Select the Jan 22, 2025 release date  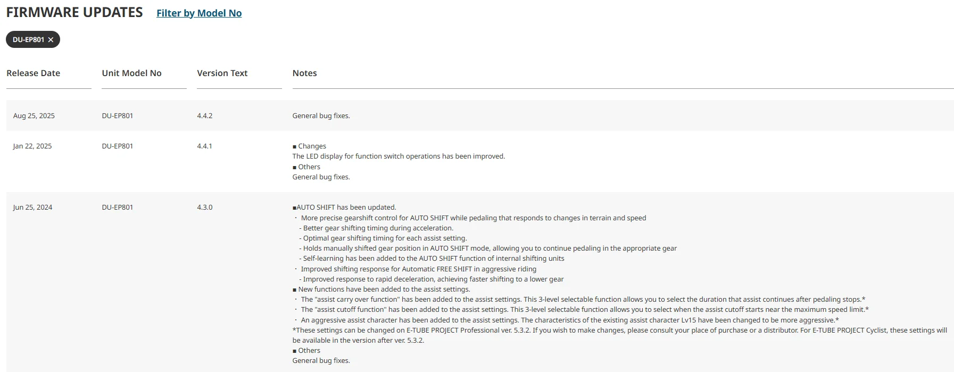[32, 146]
